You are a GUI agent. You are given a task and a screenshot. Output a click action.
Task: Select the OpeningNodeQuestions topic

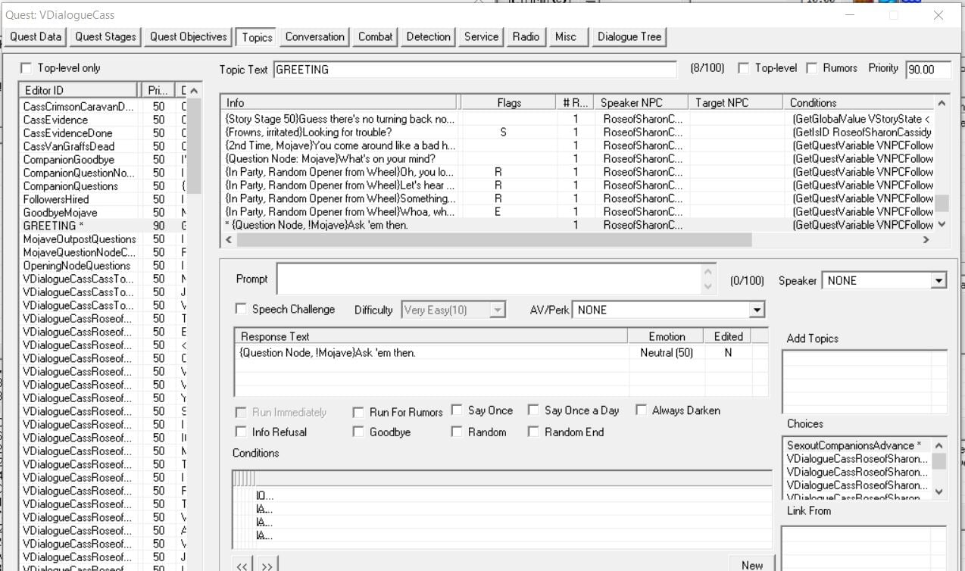click(77, 266)
